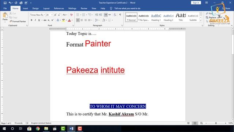Sort the selected text

tap(115, 15)
